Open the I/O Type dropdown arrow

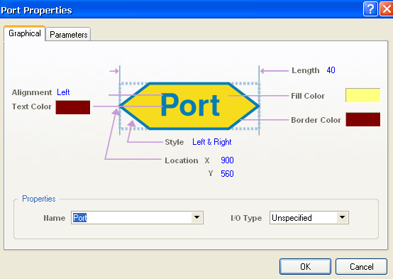point(343,217)
